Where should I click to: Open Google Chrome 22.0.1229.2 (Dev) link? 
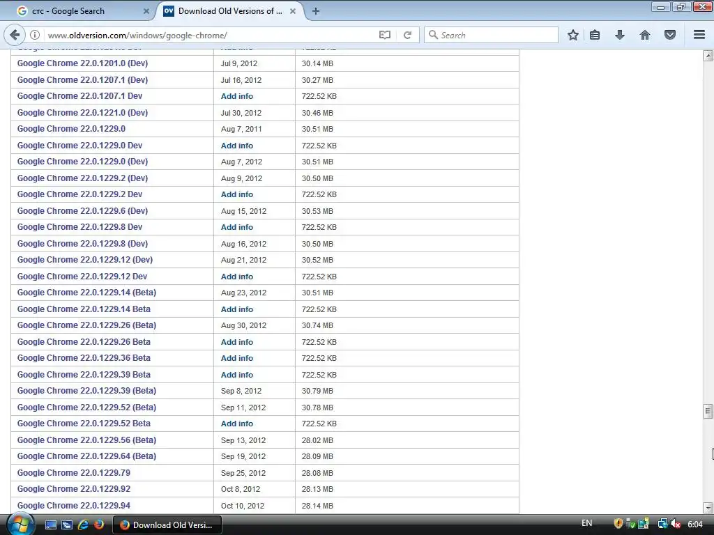pyautogui.click(x=82, y=178)
